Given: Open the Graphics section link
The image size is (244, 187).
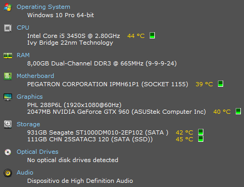Looking at the screenshot, I should [x=30, y=97].
